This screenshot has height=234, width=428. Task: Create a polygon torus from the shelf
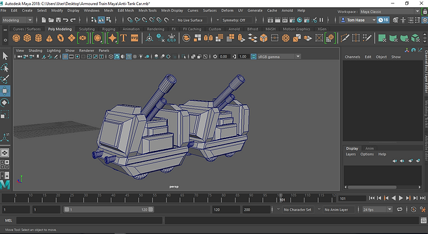tap(60, 38)
